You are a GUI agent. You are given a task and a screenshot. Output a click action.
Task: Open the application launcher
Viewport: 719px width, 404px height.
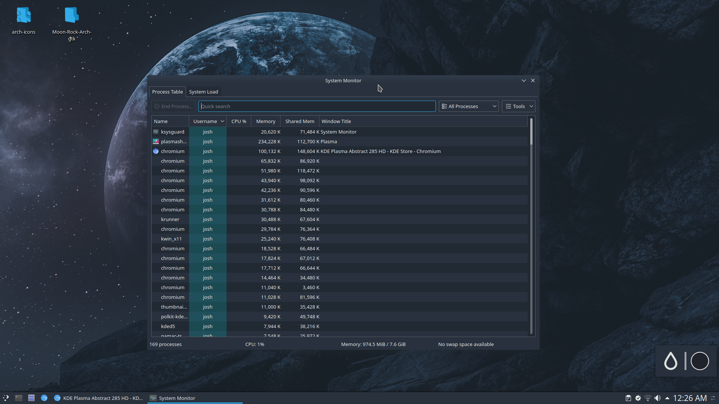6,398
